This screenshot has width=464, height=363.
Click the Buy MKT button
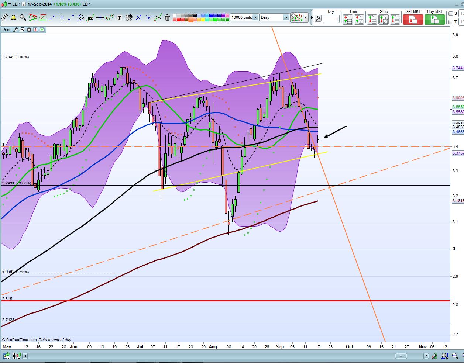click(x=435, y=19)
